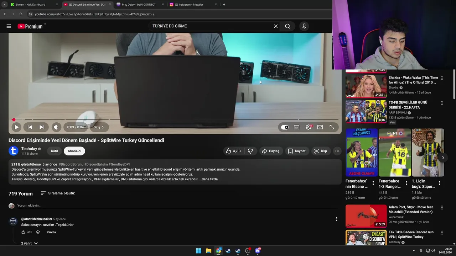
Task: Skip to previous video in playlist
Action: 30,127
